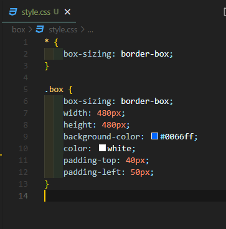The image size is (226, 229).
Task: Open the white color swatch picker
Action: coord(102,148)
